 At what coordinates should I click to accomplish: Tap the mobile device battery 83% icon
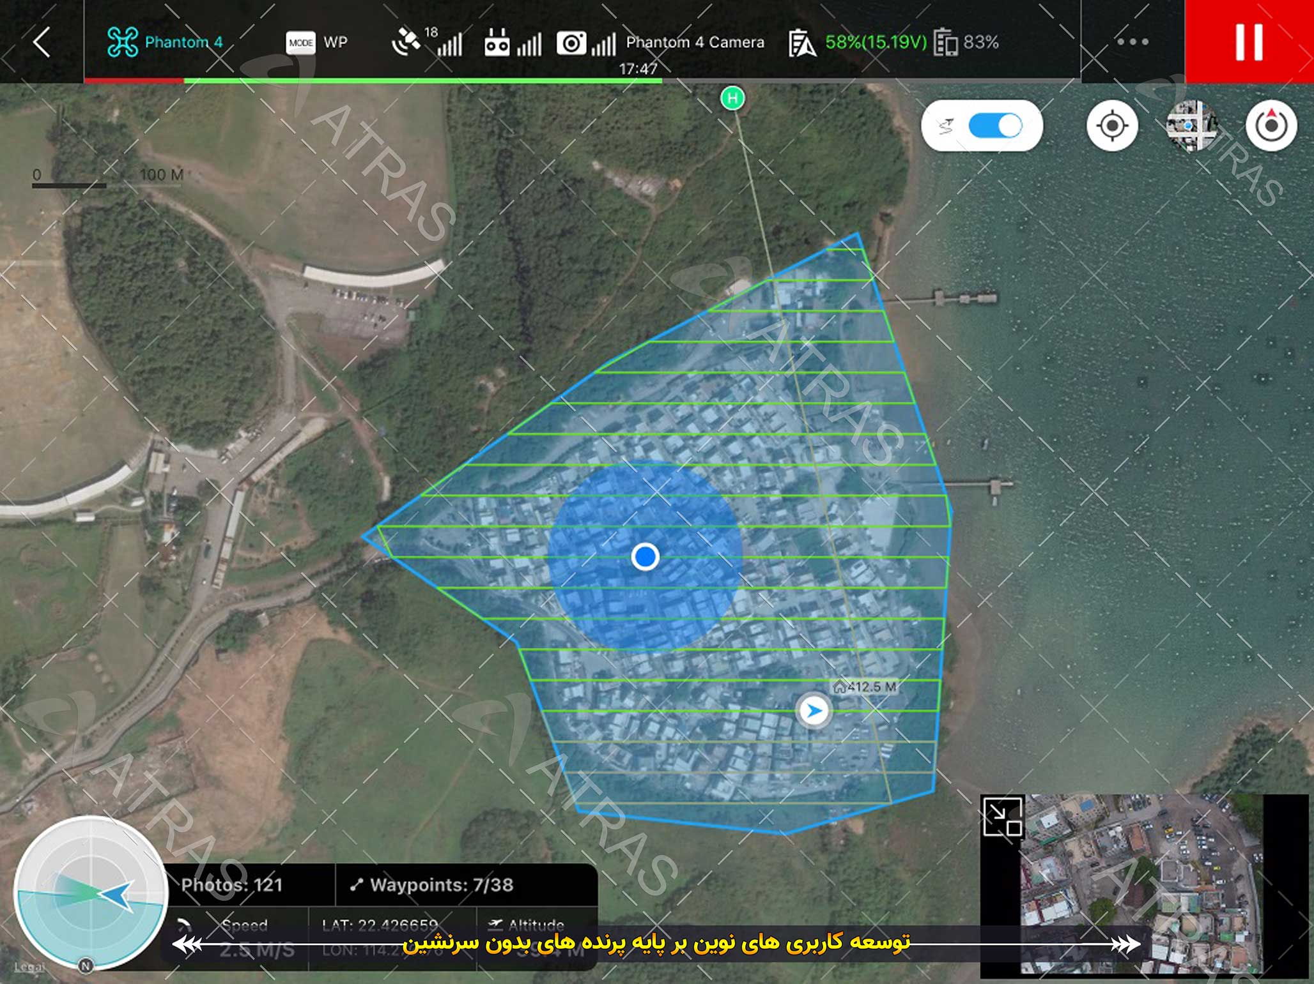tap(945, 43)
